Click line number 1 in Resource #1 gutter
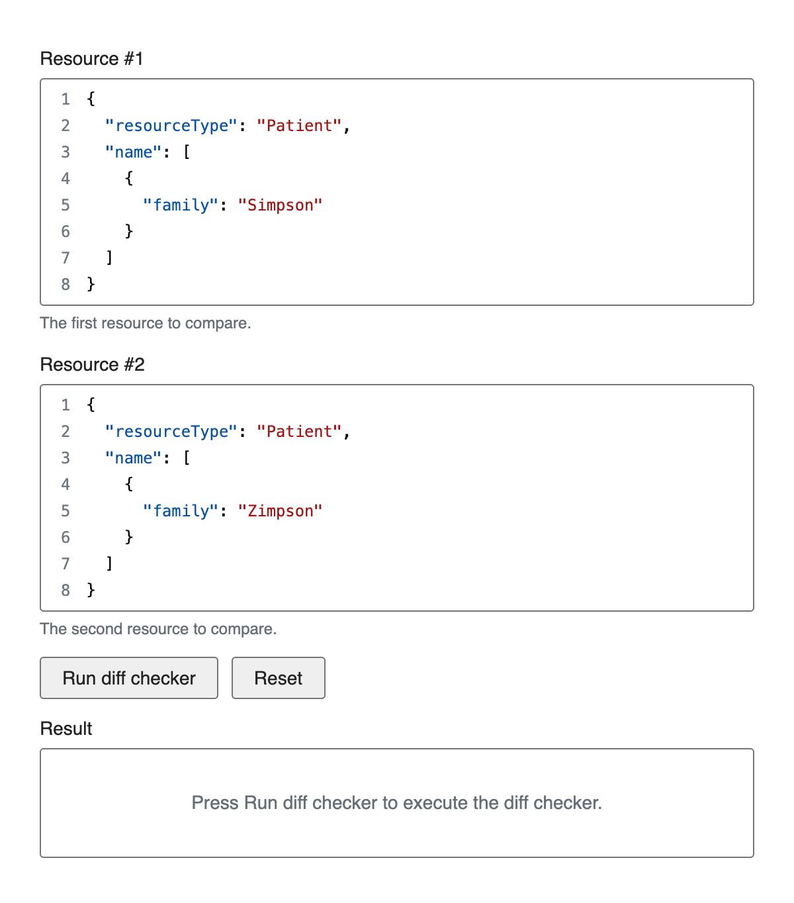Screen dimensions: 794x903 [66, 99]
